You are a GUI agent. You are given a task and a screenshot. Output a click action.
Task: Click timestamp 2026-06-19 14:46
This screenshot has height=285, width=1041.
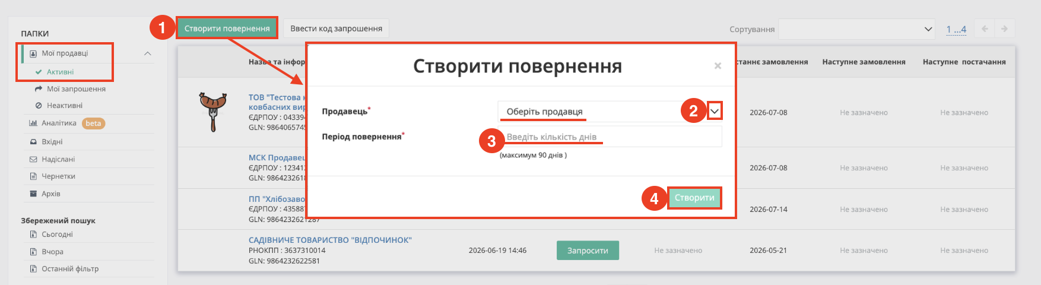click(497, 250)
